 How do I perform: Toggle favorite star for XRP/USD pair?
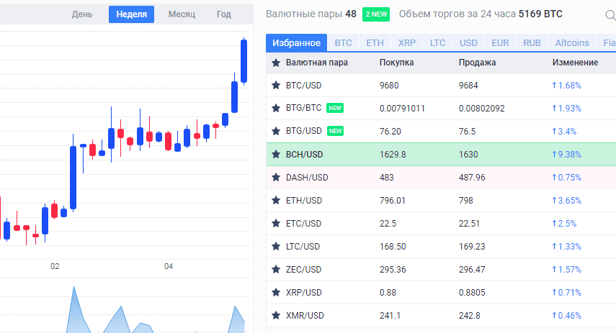pyautogui.click(x=276, y=292)
